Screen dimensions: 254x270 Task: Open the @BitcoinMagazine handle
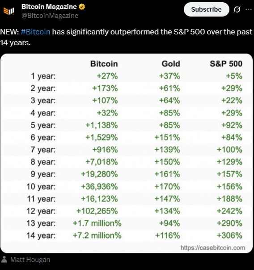(x=50, y=16)
